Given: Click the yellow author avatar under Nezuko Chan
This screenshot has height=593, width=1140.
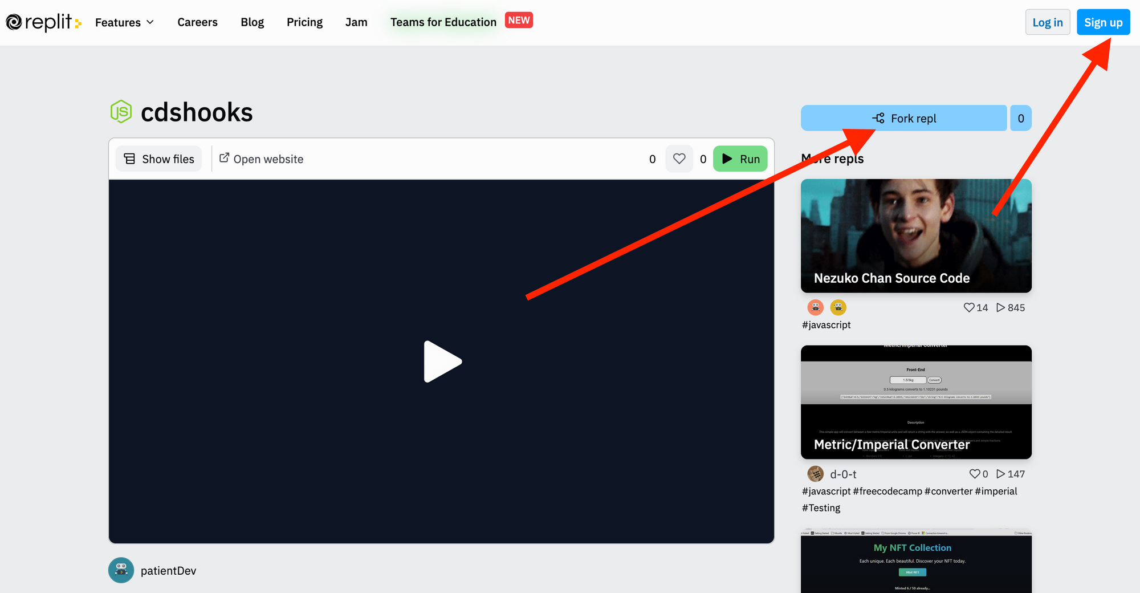Looking at the screenshot, I should click(838, 307).
